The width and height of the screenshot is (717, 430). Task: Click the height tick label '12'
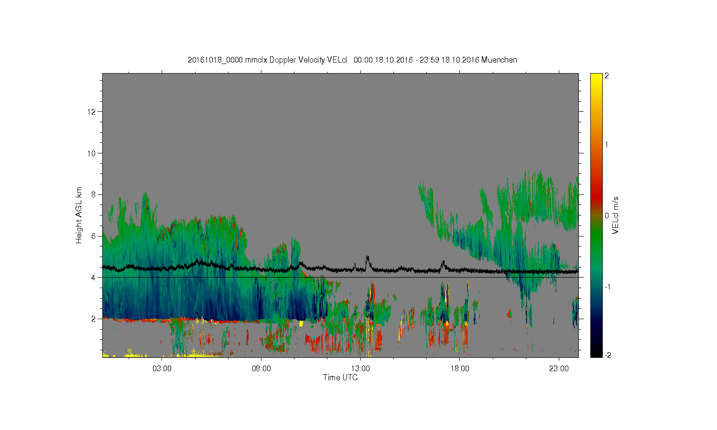point(92,112)
